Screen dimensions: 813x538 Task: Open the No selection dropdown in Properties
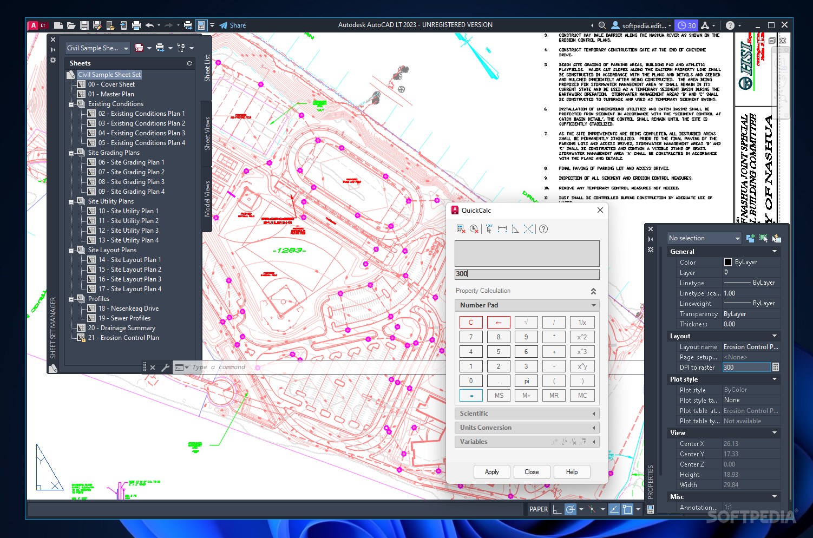[x=704, y=238]
